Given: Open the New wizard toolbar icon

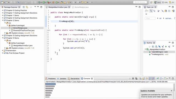Looking at the screenshot, I should (2, 2).
